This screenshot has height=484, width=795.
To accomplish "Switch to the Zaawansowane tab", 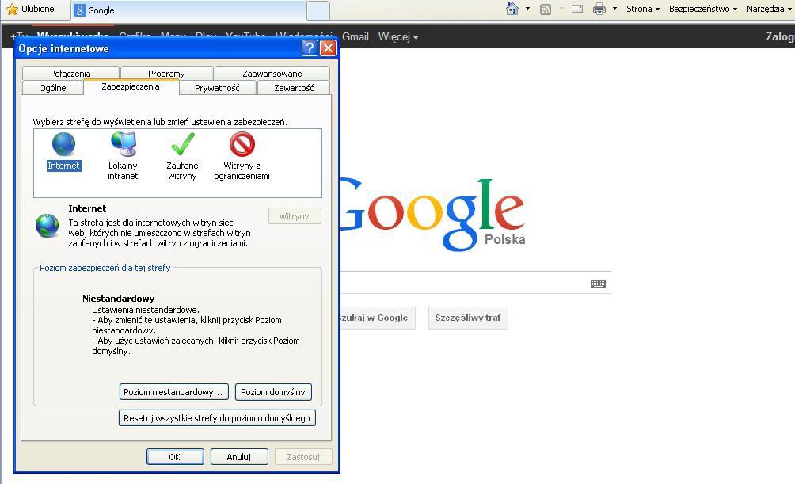I will pyautogui.click(x=272, y=73).
